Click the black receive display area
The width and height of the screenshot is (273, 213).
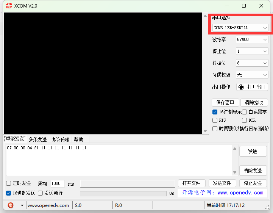tap(103, 73)
